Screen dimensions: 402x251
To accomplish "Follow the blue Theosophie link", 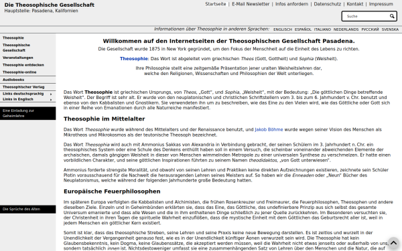I will (x=133, y=59).
